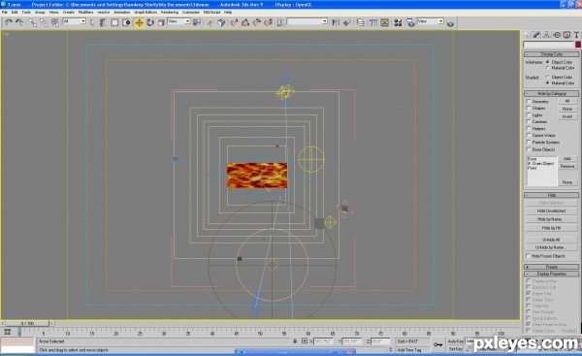Click the key icon in status bar
Image resolution: width=582 pixels, height=356 pixels.
[x=438, y=344]
